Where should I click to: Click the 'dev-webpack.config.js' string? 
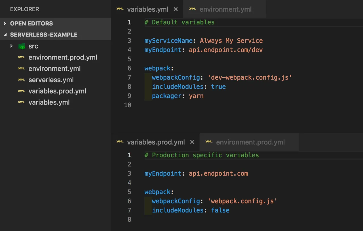[x=250, y=77]
